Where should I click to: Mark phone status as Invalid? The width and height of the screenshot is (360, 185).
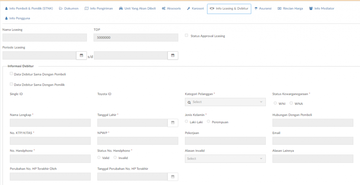pos(115,158)
